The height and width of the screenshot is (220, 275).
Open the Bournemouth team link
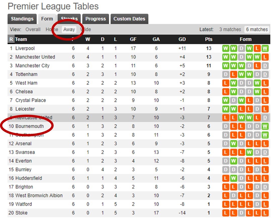(29, 126)
